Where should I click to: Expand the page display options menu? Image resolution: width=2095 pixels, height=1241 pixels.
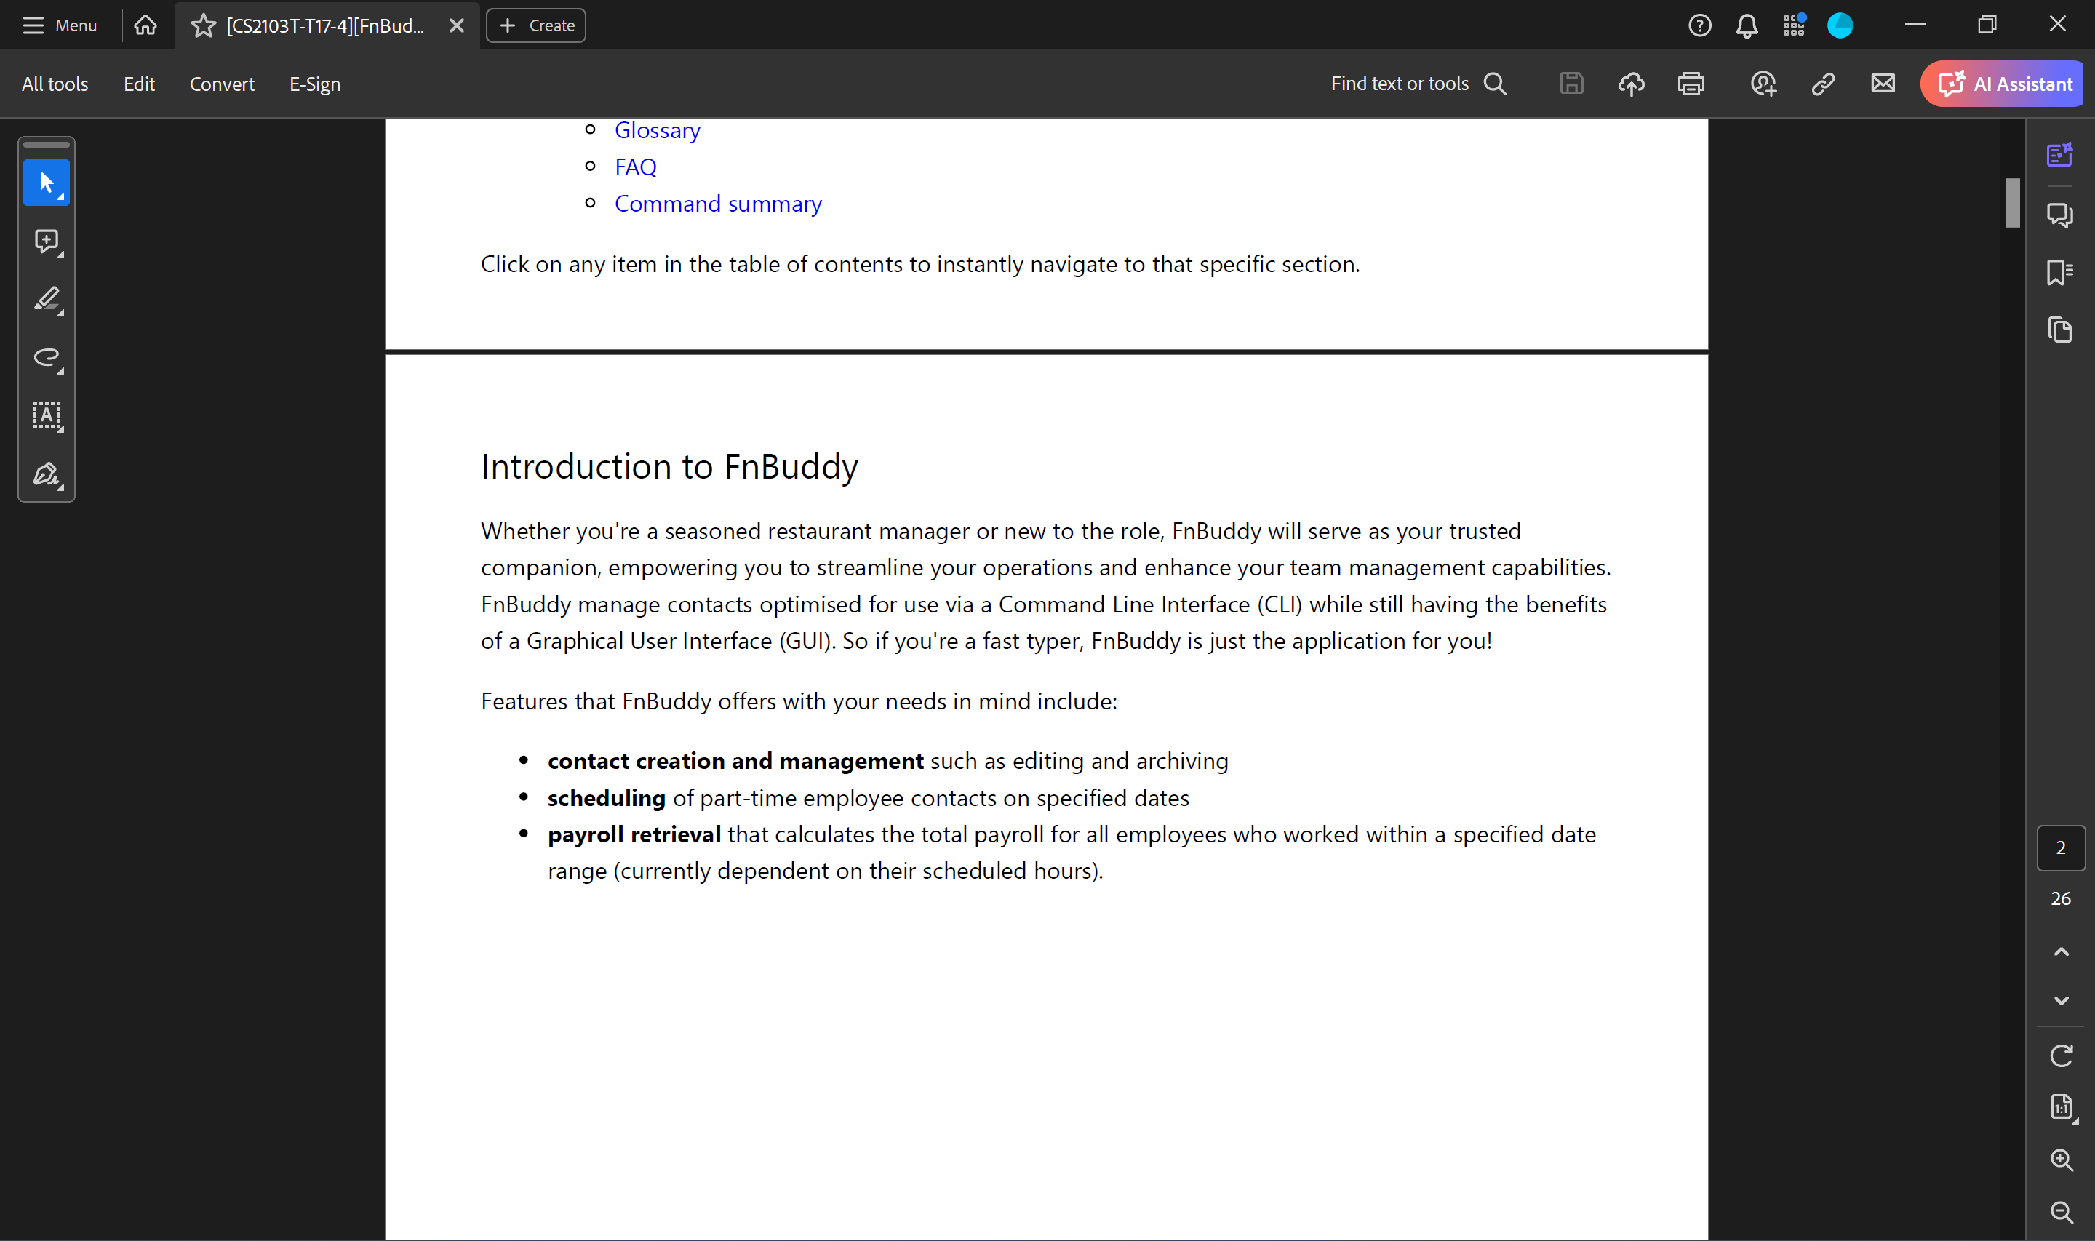click(2061, 1107)
